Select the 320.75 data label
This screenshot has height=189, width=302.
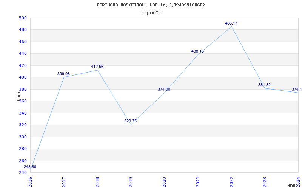click(x=130, y=121)
